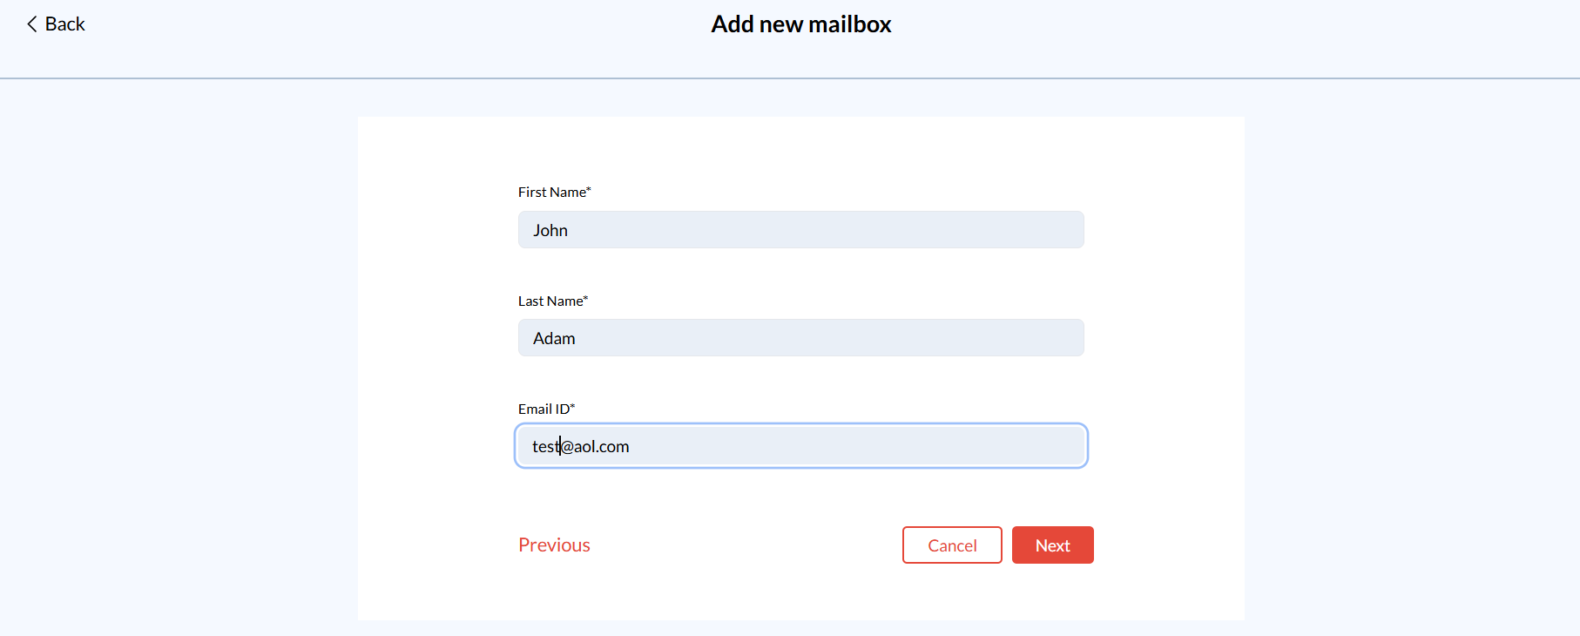The image size is (1580, 636).
Task: Click the "Add new mailbox" heading
Action: pyautogui.click(x=801, y=24)
